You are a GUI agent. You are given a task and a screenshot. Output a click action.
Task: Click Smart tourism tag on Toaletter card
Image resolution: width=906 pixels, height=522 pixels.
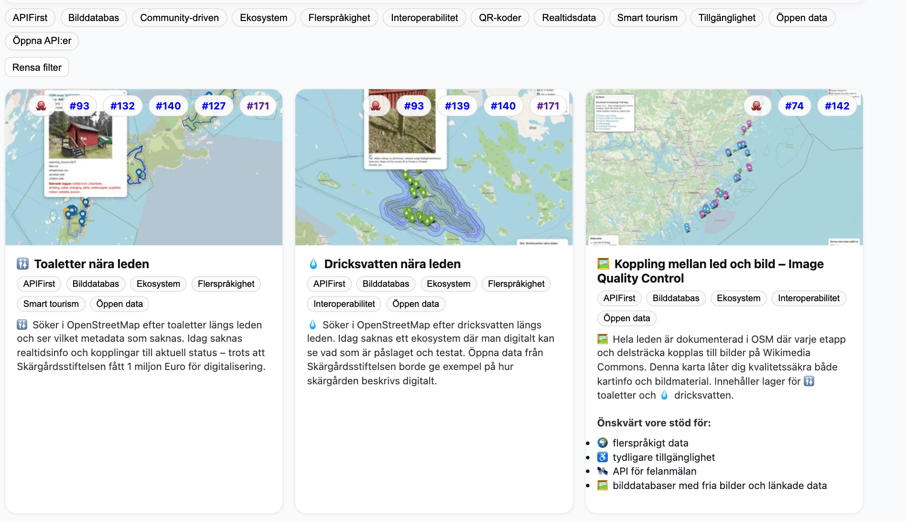51,304
